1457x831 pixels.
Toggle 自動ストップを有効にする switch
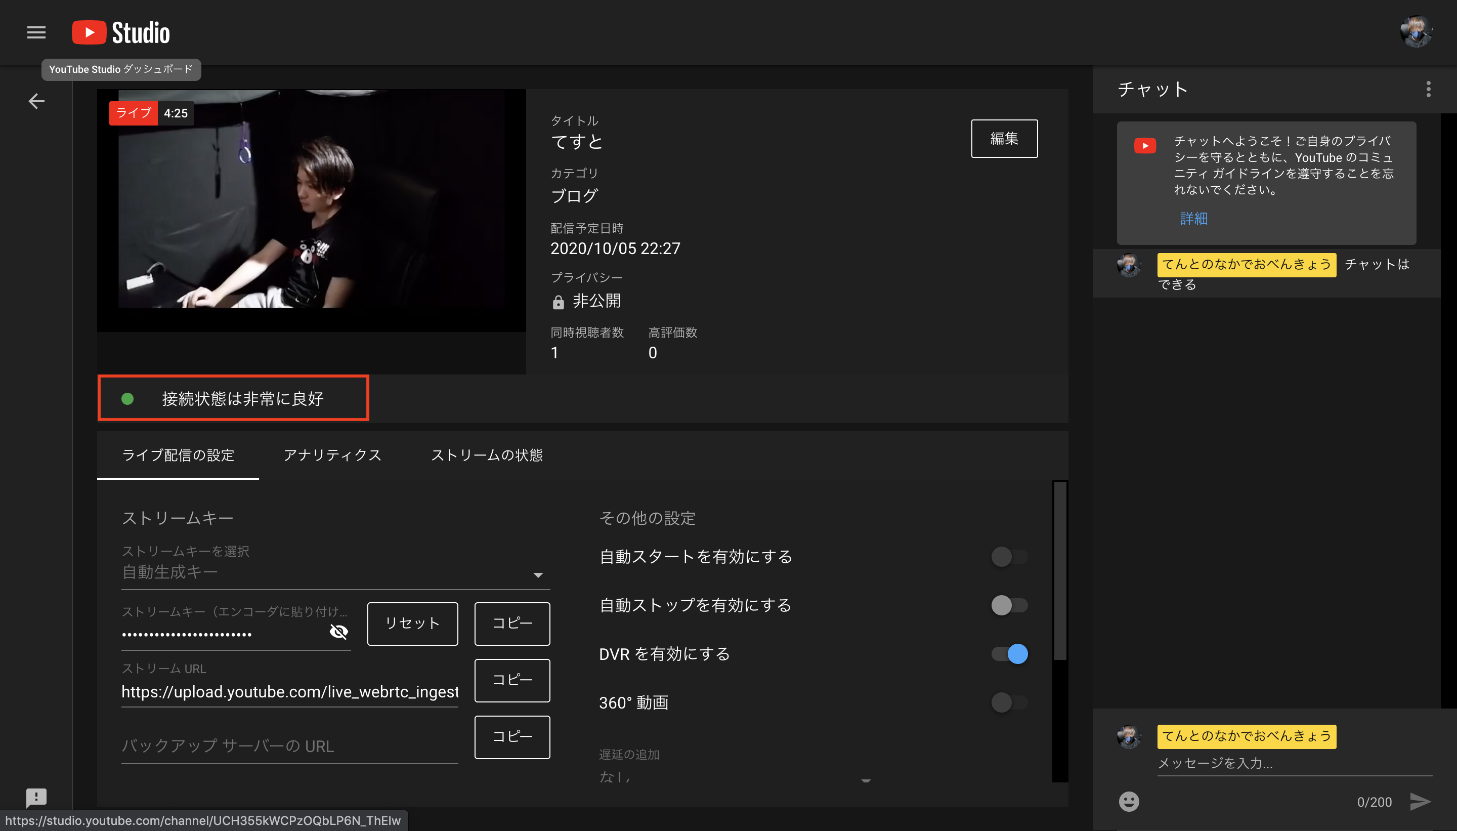pyautogui.click(x=1009, y=605)
